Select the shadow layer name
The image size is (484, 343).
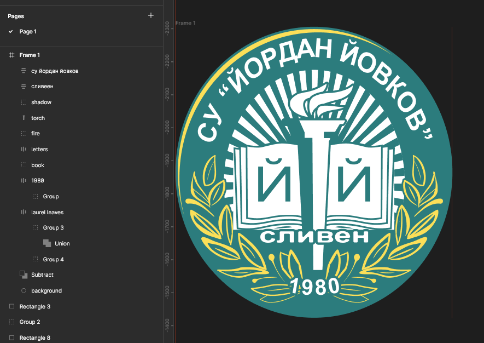point(42,102)
